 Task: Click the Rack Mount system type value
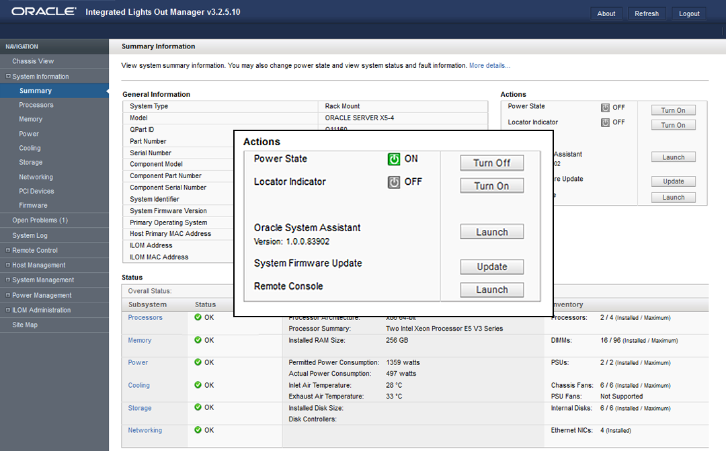(x=342, y=106)
